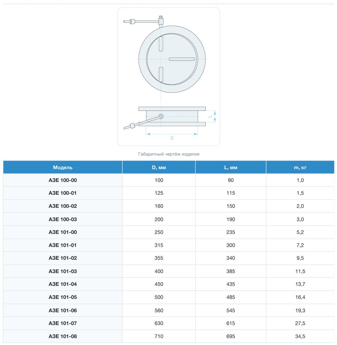
Task: Click mass value 34,5 for АЗЕ 101-08
Action: pos(300,336)
